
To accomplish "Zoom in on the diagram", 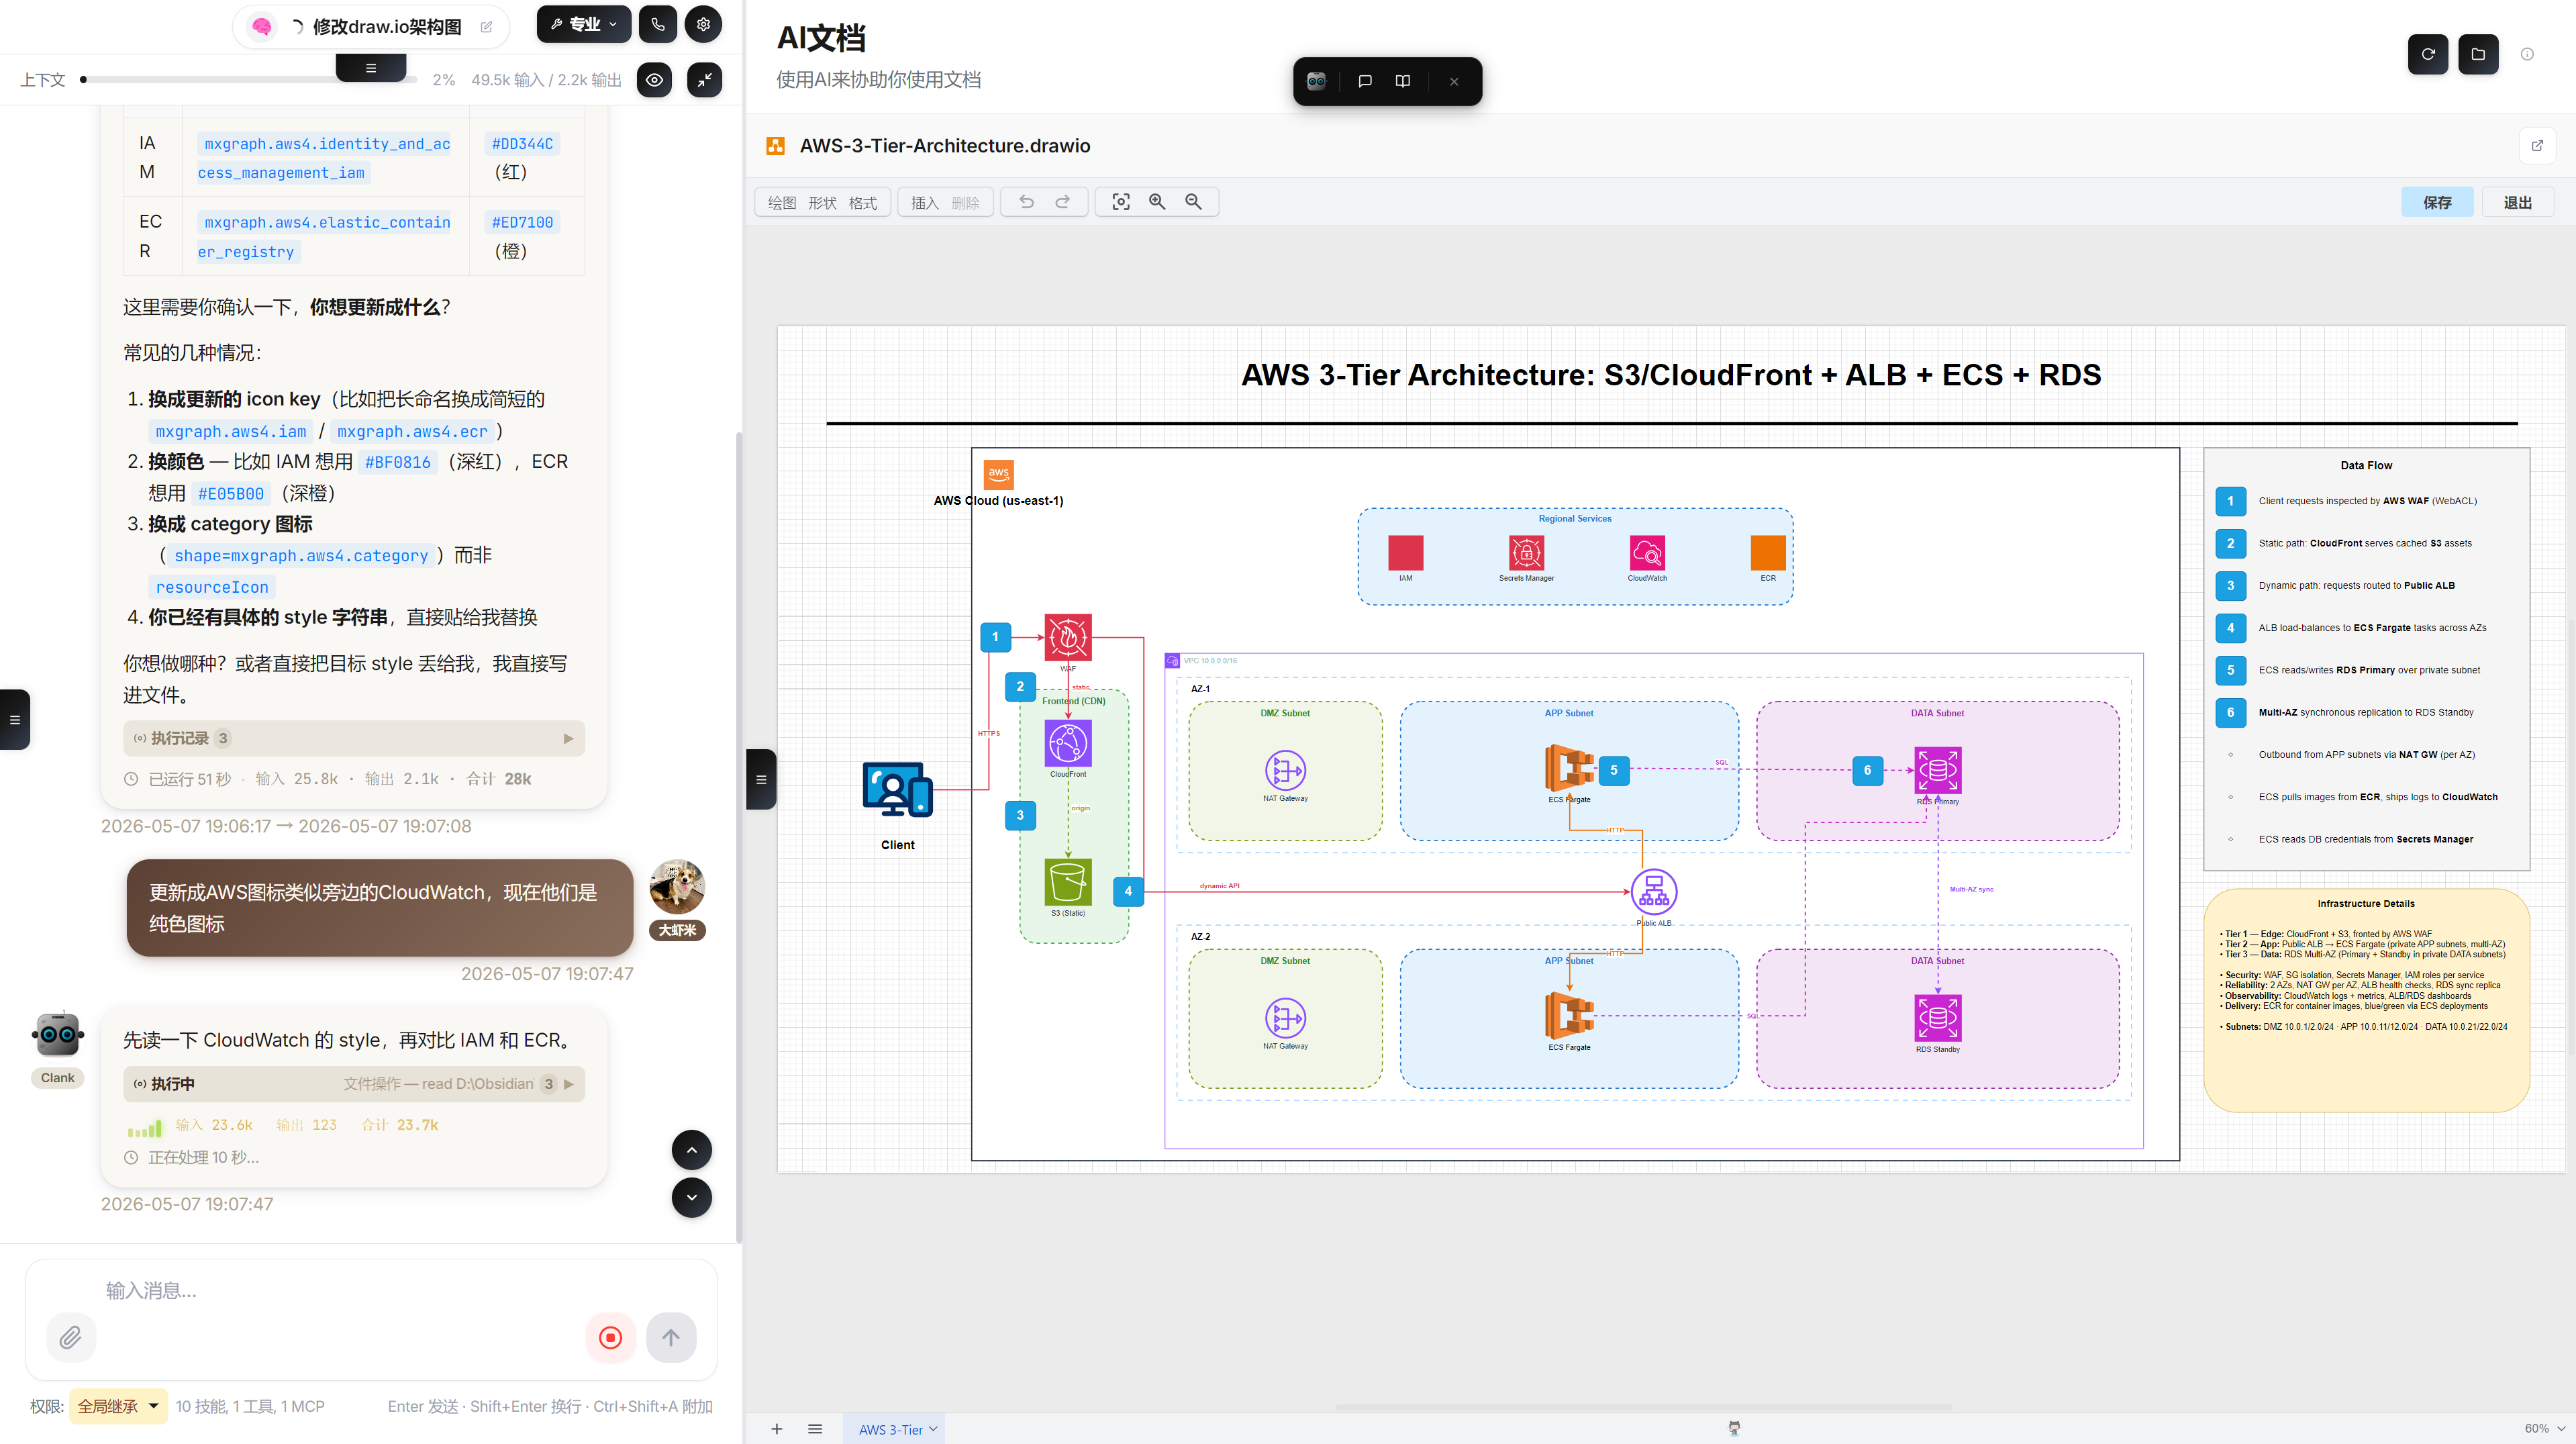I will click(1157, 202).
